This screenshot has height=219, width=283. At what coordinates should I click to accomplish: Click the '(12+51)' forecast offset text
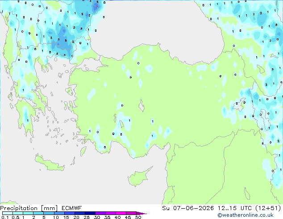268,208
